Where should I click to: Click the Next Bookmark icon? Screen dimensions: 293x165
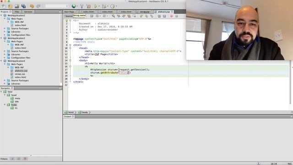tap(146, 16)
